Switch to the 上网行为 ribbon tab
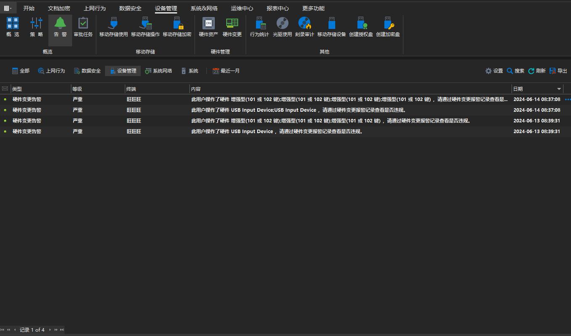Viewport: 571px width, 336px height. (95, 8)
